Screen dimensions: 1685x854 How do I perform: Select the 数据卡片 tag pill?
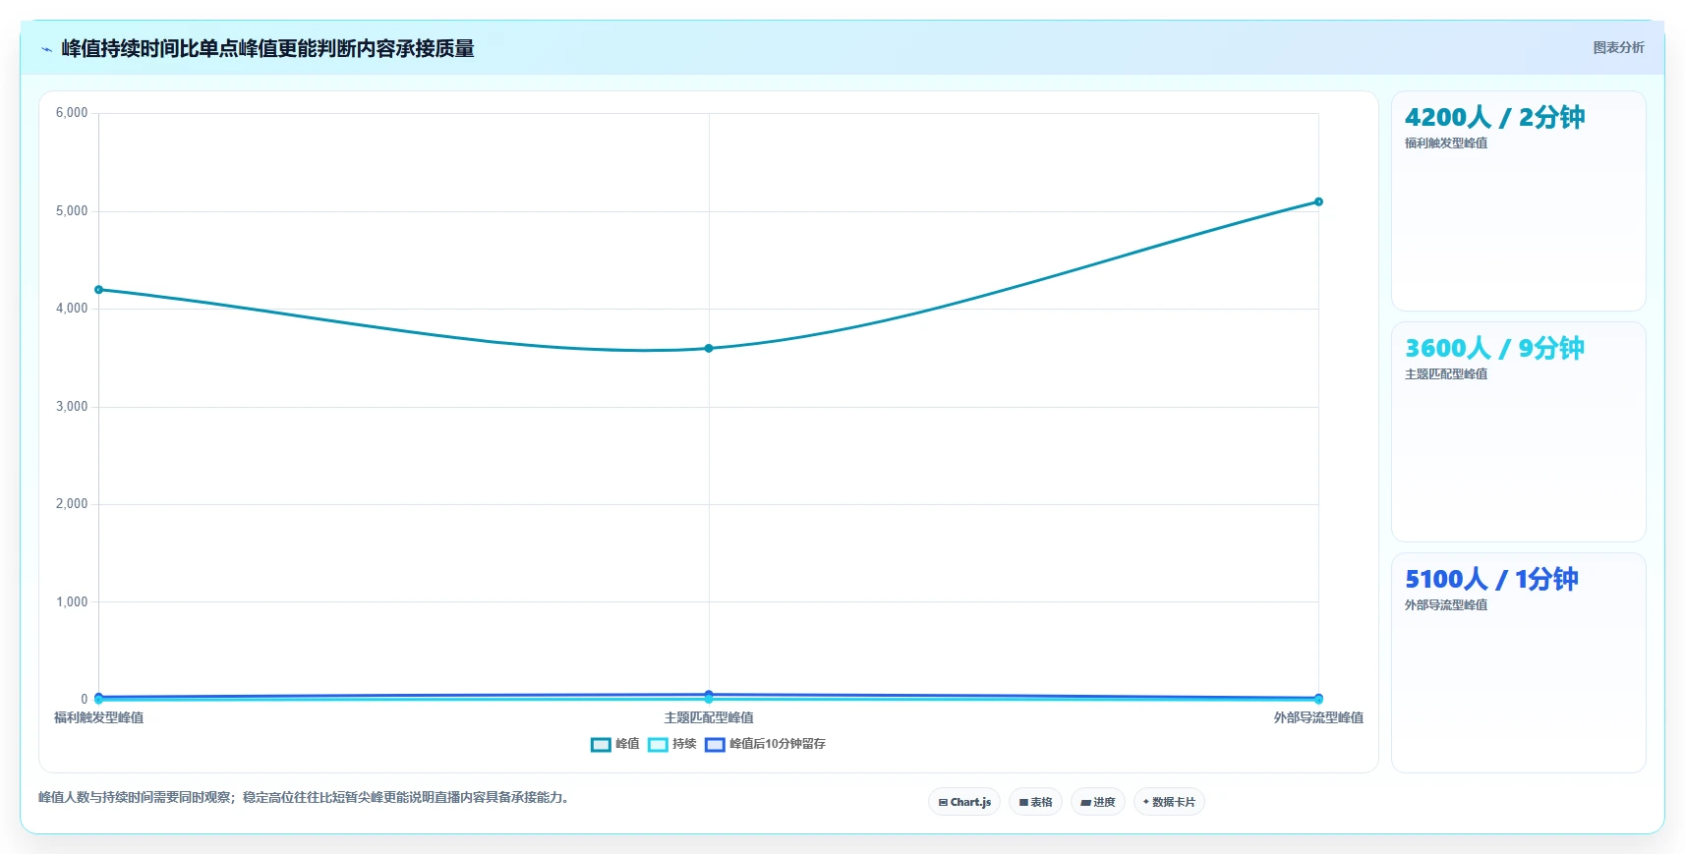[1169, 802]
